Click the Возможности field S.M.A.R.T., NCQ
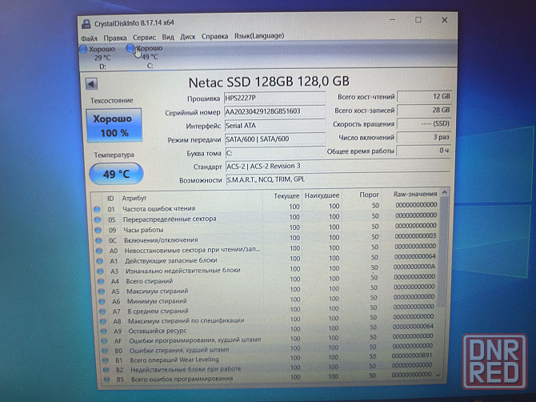 [338, 179]
